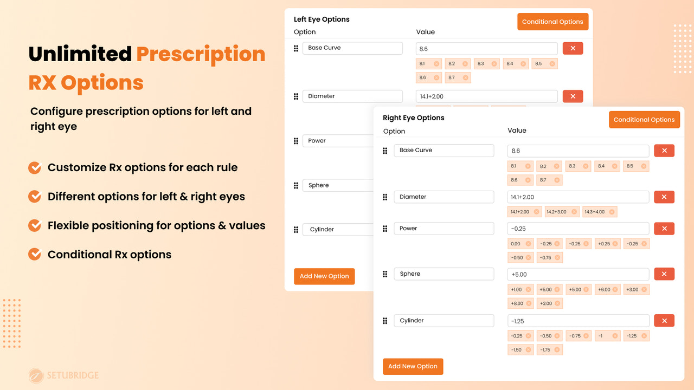
Task: Remove the 14.3+4.00 Diameter value chip
Action: tap(611, 211)
